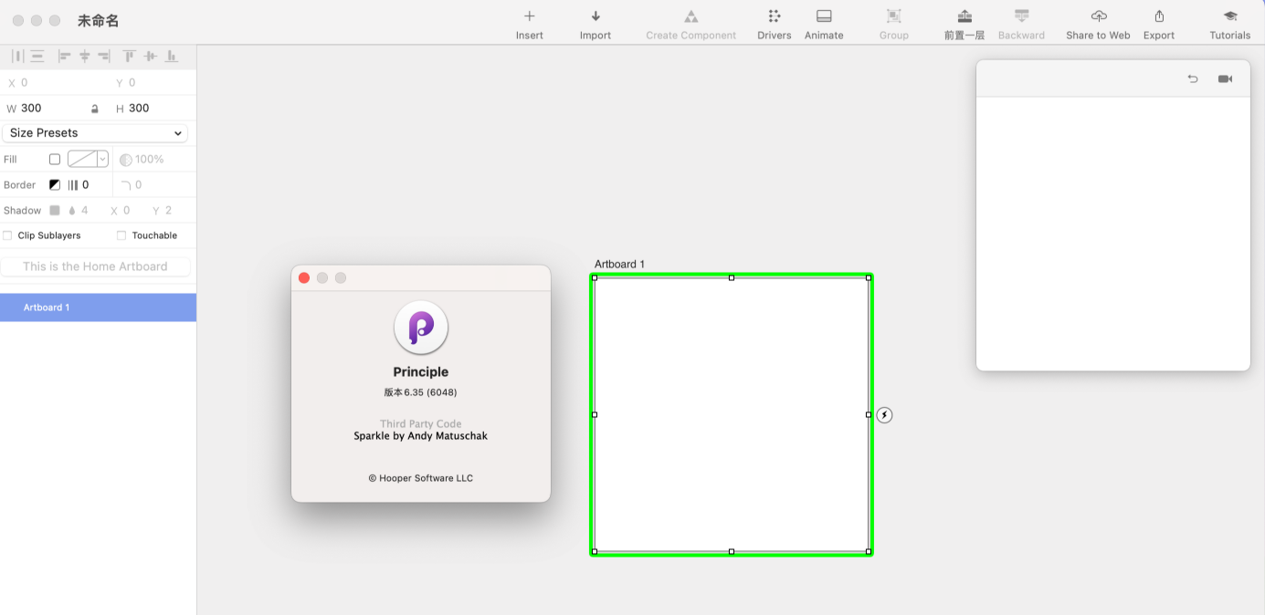Screen dimensions: 1265x615
Task: Click the Group toolbar icon
Action: pyautogui.click(x=894, y=16)
